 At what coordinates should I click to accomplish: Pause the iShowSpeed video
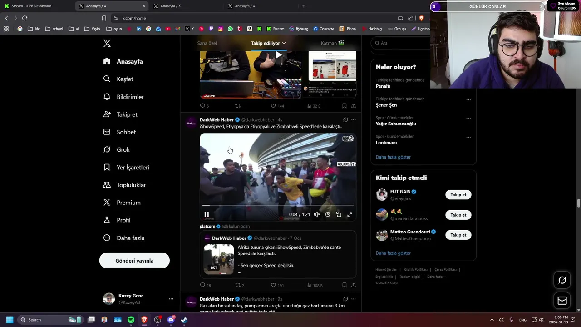[x=207, y=214]
